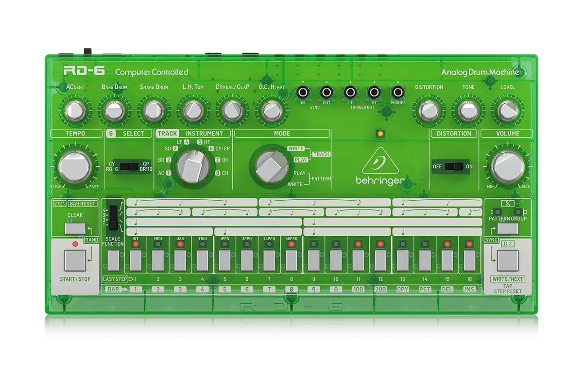583x388 pixels.
Task: Click the Sync IN jack
Action: [x=303, y=92]
